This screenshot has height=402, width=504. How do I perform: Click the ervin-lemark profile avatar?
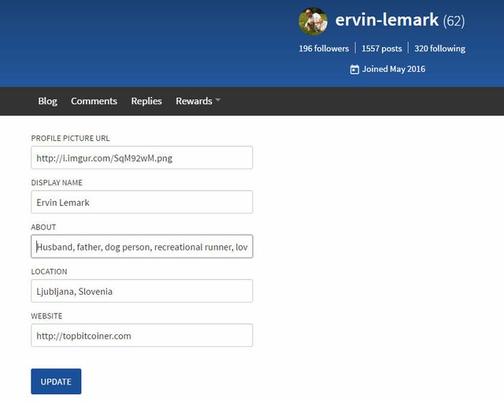[x=313, y=21]
